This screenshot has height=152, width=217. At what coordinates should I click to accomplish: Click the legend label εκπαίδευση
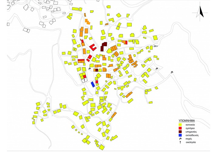tap(192, 135)
